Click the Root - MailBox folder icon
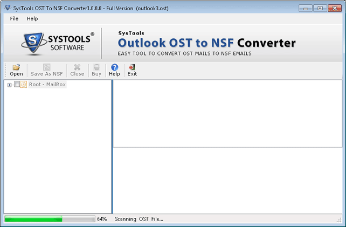346x227 pixels. pyautogui.click(x=23, y=84)
